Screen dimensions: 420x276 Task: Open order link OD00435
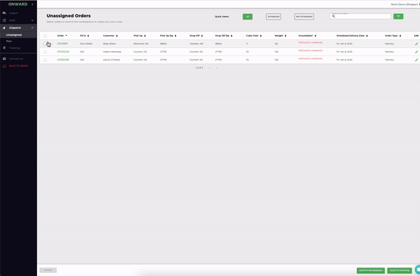[63, 60]
